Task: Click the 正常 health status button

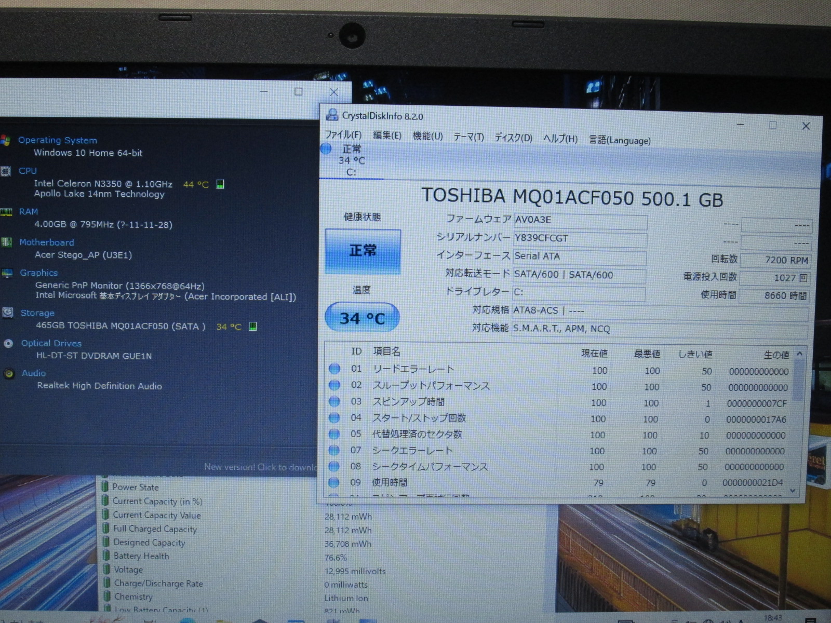Action: click(363, 251)
